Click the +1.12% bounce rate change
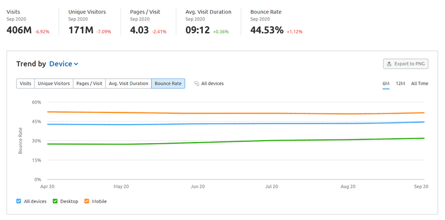This screenshot has width=445, height=220. click(x=294, y=32)
